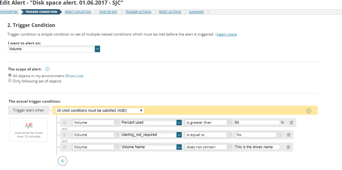Open Volume object dropdown in Percent used row
342x170 pixels.
pos(95,123)
